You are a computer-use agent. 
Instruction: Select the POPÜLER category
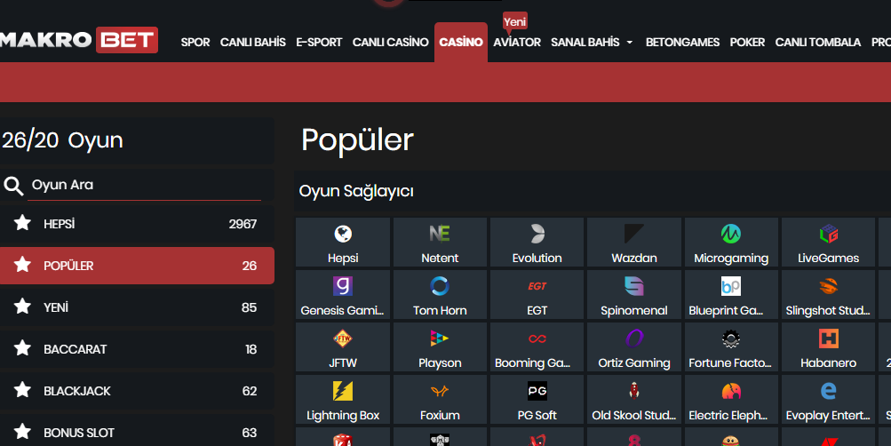(x=137, y=266)
